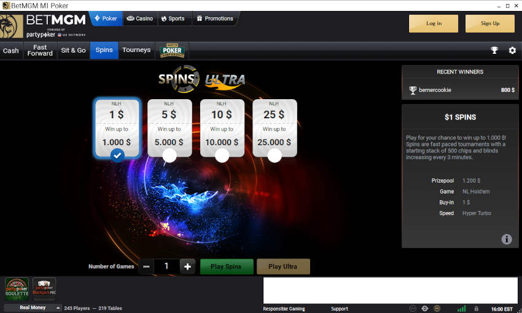Click the clock icon in status bar
Viewport: 522px width, 313px height.
point(413,309)
